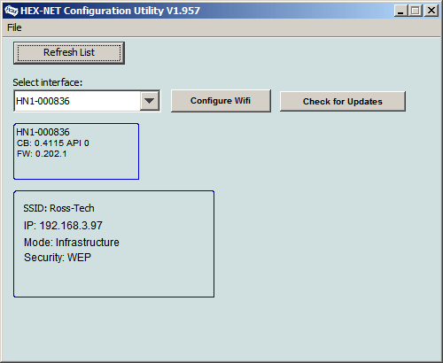This screenshot has width=443, height=363.
Task: Click the HN1-000836 name in device info box
Action: [x=43, y=132]
